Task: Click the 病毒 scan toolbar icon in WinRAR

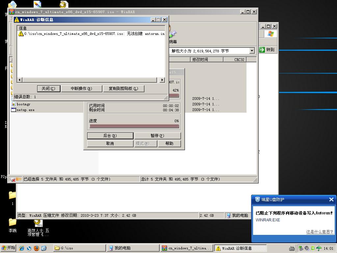Action: (172, 34)
